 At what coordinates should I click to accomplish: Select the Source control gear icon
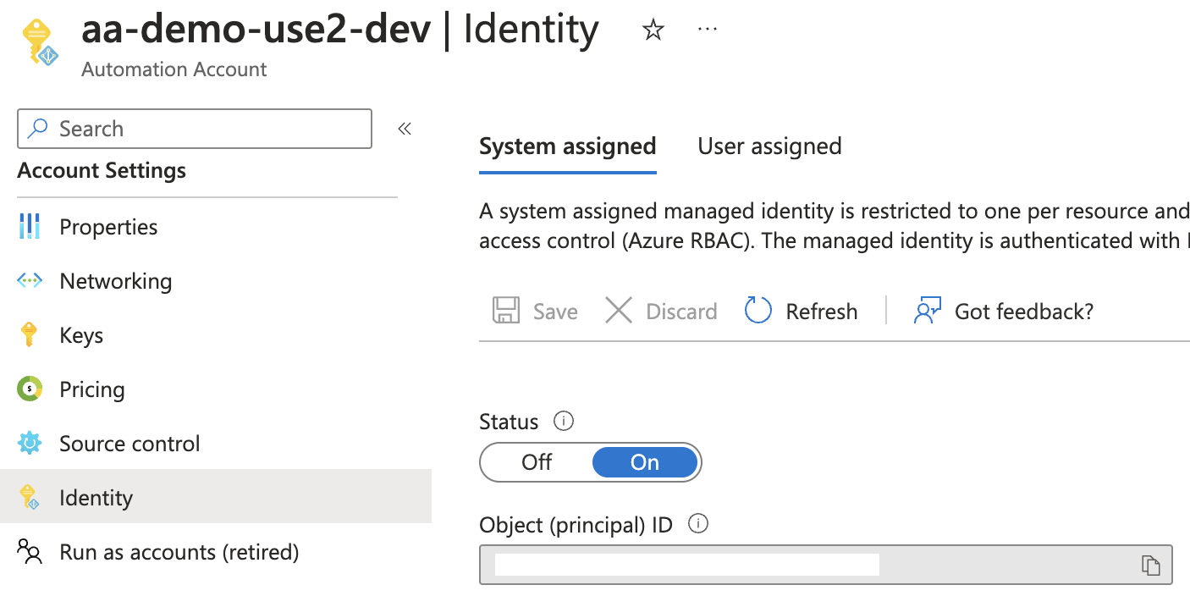click(x=31, y=443)
